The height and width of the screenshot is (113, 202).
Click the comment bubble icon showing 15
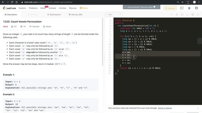click(x=21, y=26)
